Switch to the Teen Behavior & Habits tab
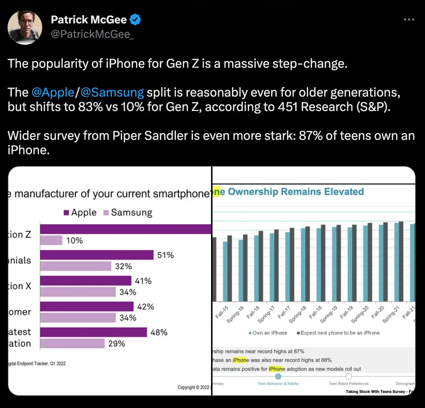The width and height of the screenshot is (425, 408). tap(278, 383)
